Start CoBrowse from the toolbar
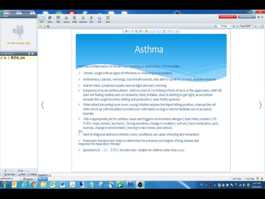 [x=83, y=19]
